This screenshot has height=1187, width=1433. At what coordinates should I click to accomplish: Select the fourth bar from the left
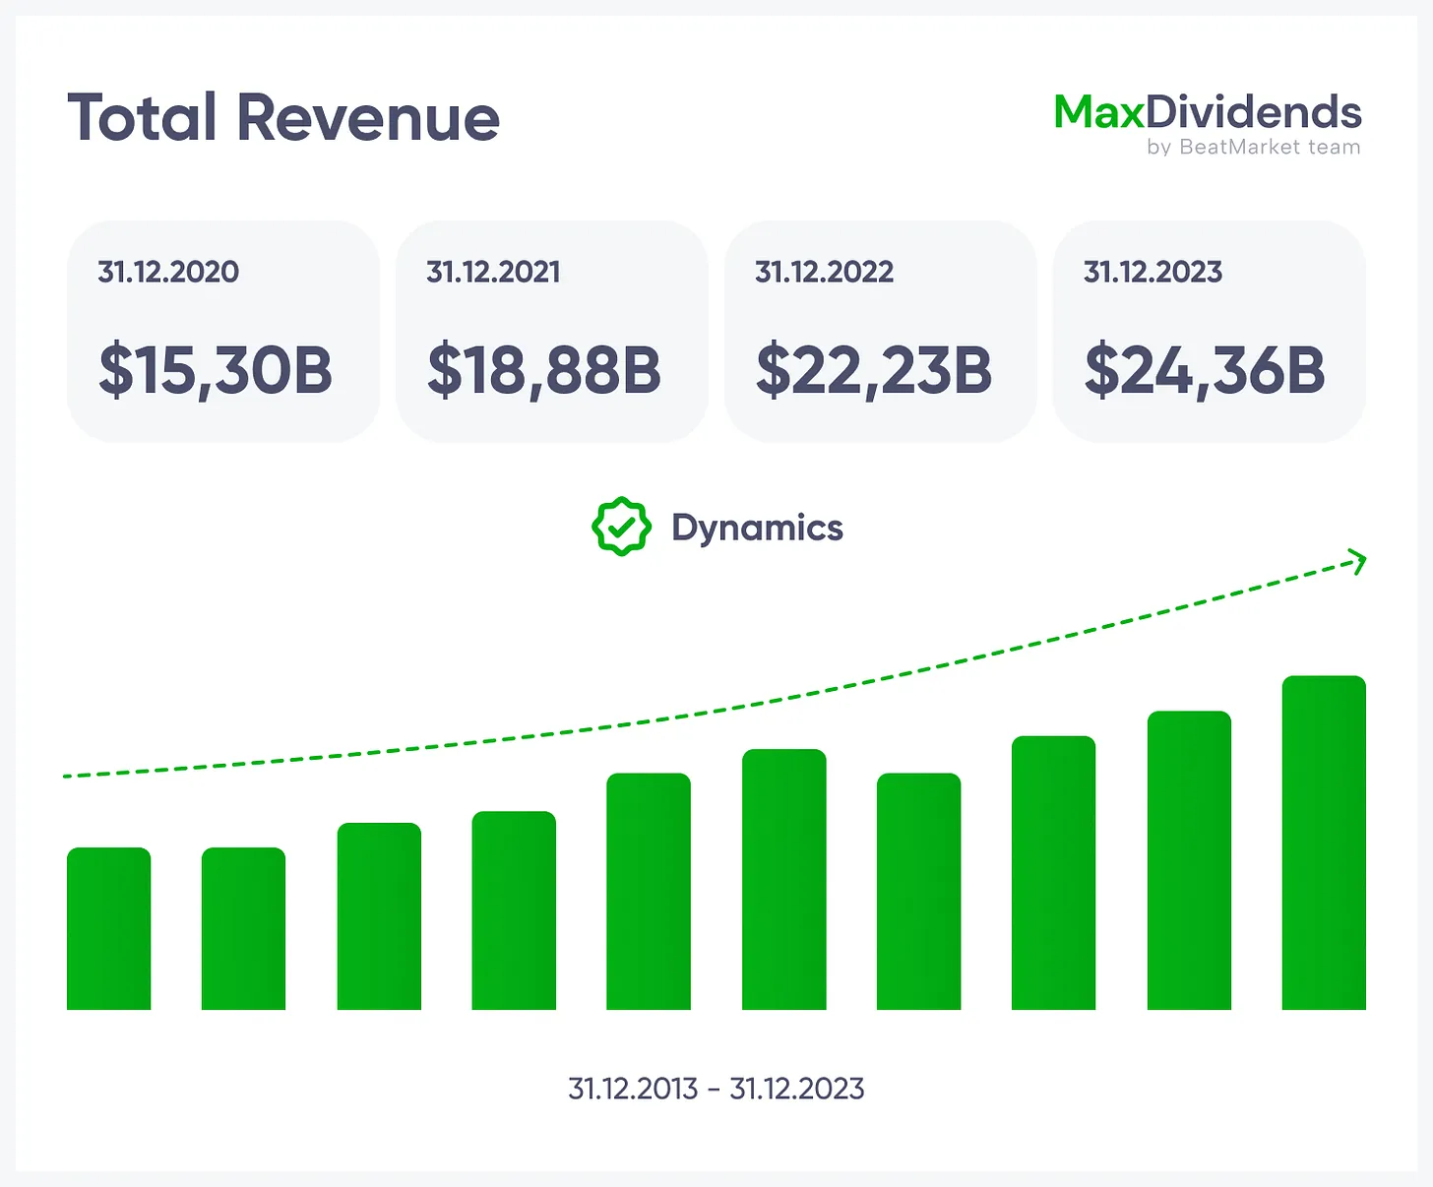pos(514,910)
